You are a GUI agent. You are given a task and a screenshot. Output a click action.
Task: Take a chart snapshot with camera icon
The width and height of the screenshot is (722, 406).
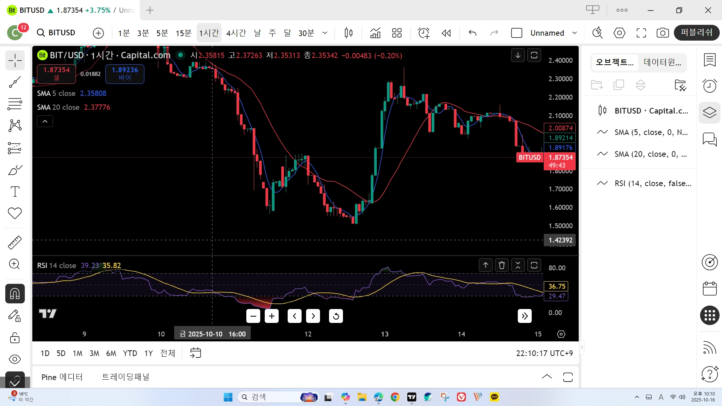(x=663, y=33)
